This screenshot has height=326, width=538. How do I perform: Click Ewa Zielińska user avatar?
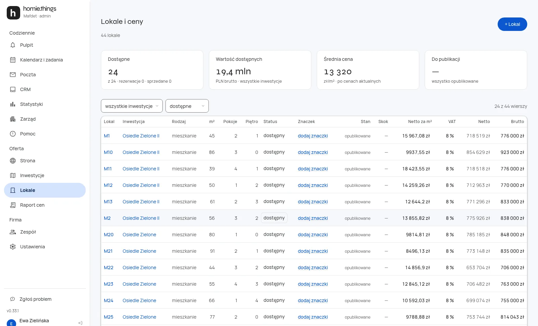pyautogui.click(x=11, y=323)
